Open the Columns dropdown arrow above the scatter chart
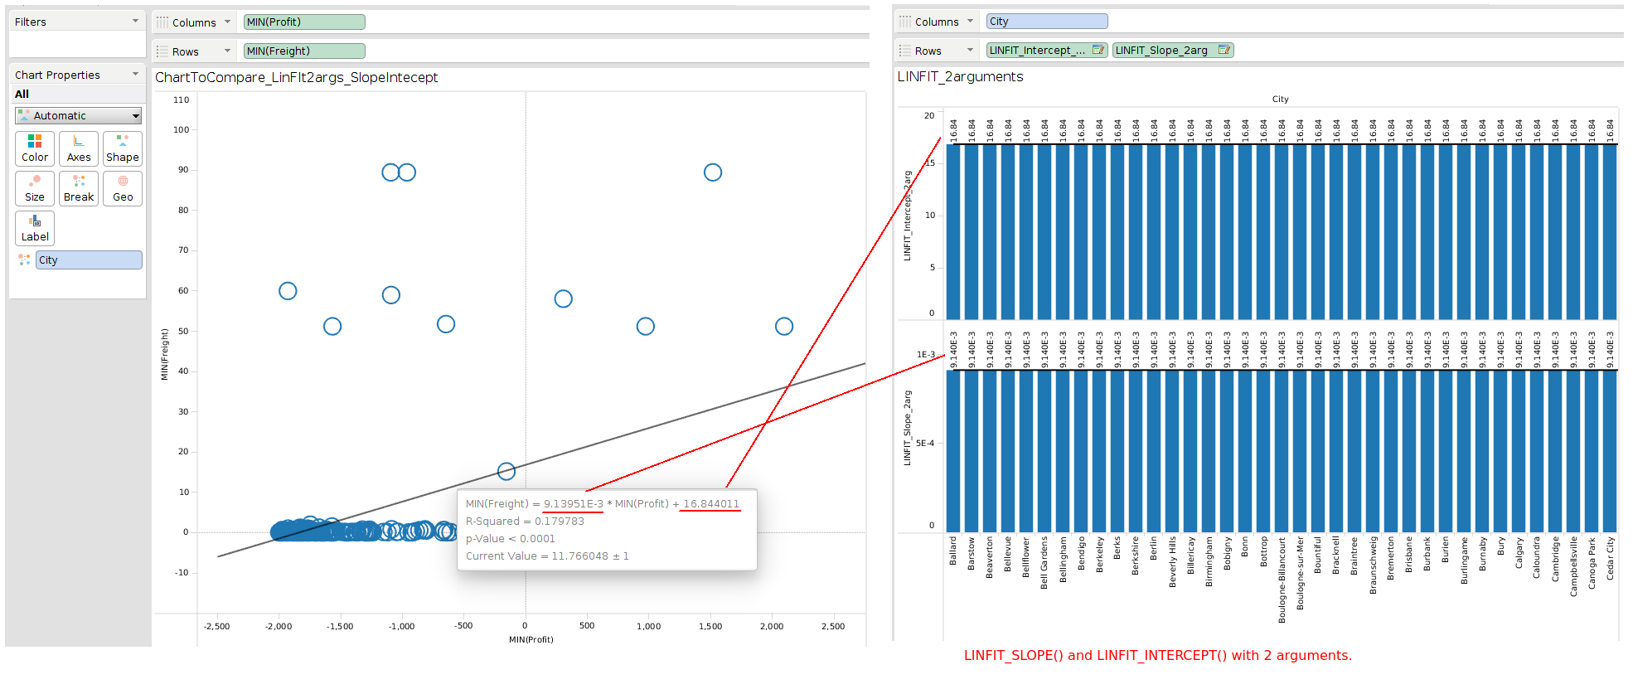The width and height of the screenshot is (1633, 689). pos(228,22)
